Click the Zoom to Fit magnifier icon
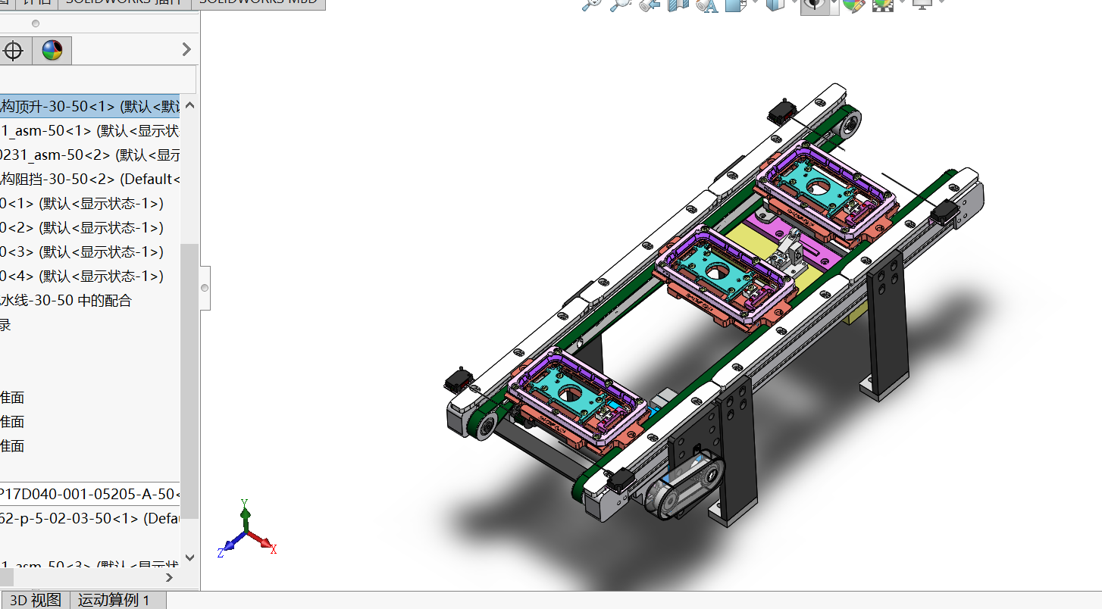The width and height of the screenshot is (1102, 609). (591, 4)
